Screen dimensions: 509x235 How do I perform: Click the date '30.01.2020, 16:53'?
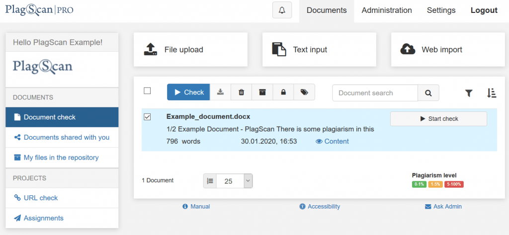click(x=269, y=142)
